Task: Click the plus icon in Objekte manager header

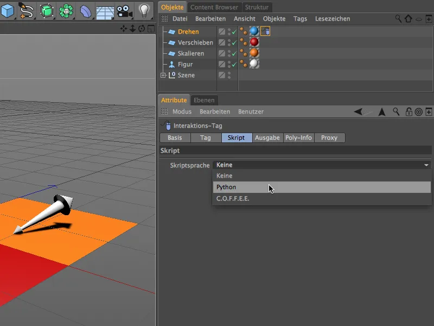Action: click(x=429, y=19)
